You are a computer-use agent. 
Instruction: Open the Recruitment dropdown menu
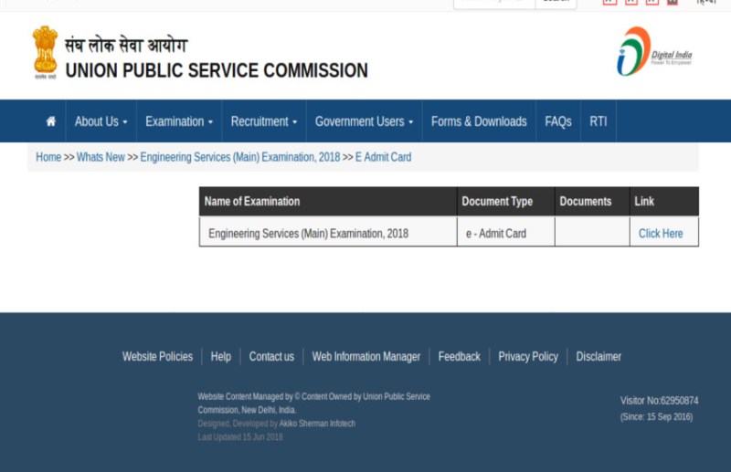(x=263, y=121)
